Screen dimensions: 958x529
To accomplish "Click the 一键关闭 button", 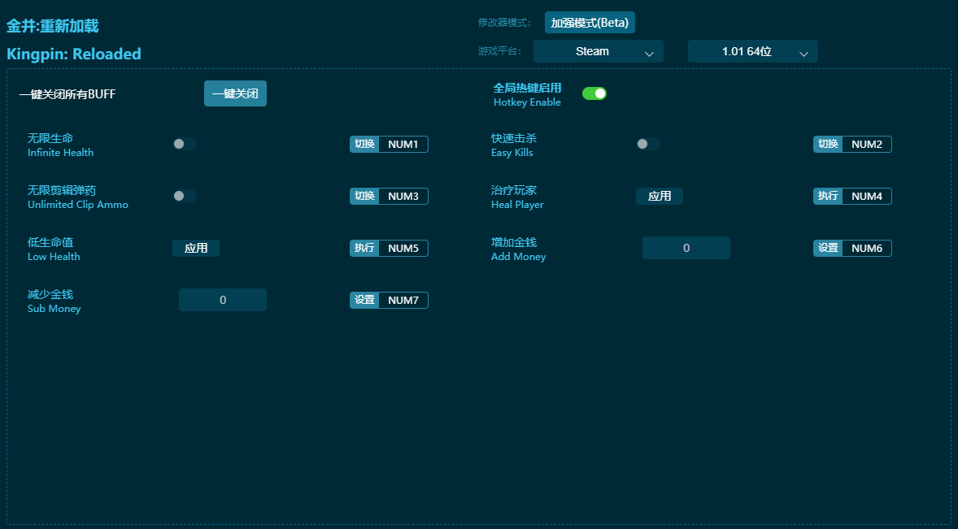I will coord(235,93).
